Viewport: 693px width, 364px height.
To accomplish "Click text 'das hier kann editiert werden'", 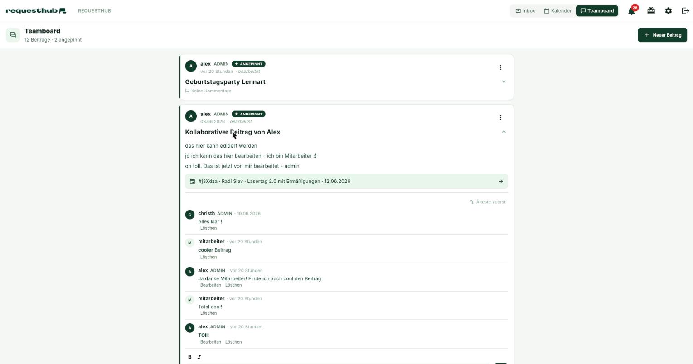I will point(221,146).
